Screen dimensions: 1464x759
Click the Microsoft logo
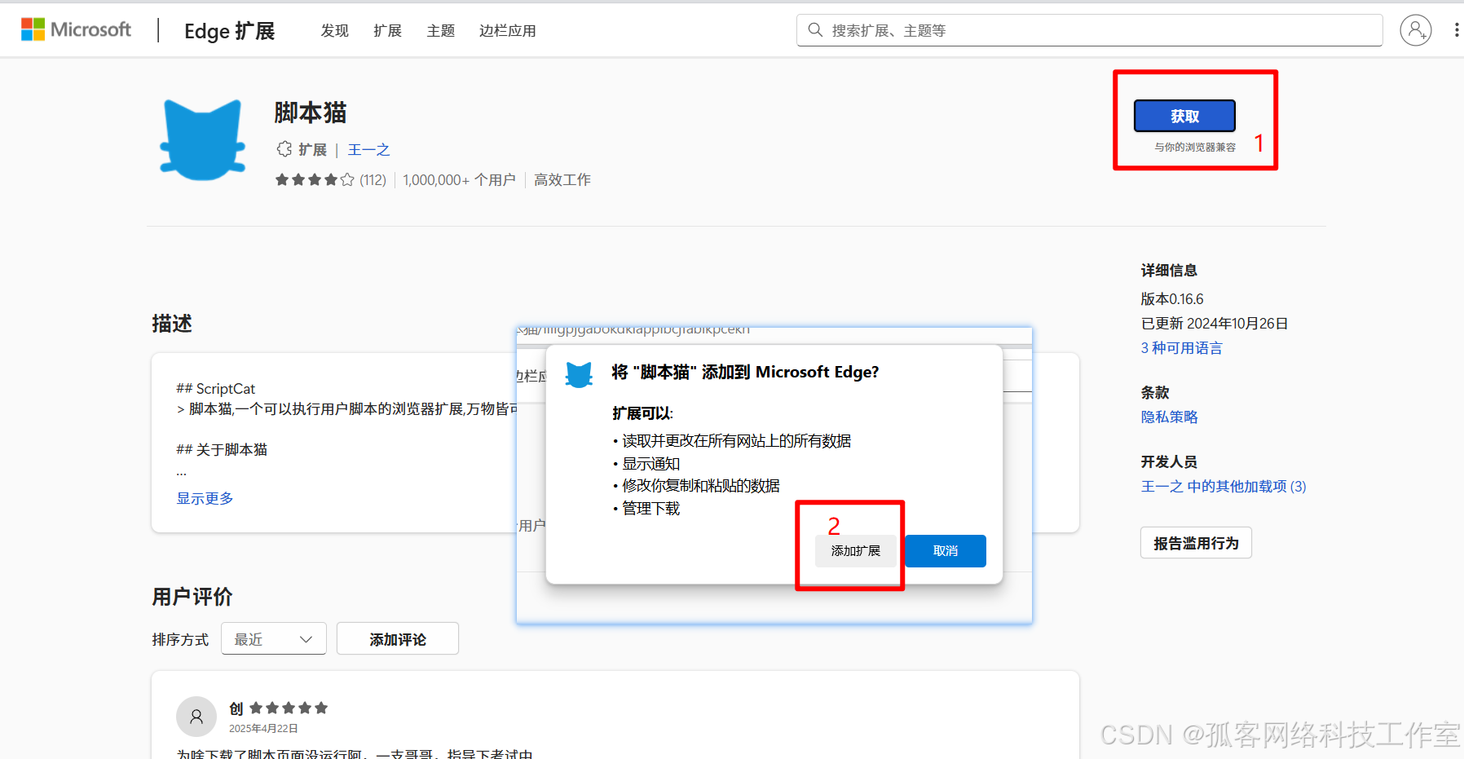76,30
